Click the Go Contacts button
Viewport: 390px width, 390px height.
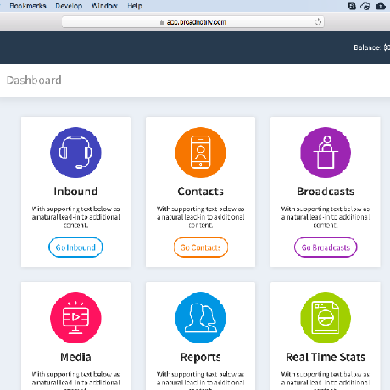click(x=201, y=248)
